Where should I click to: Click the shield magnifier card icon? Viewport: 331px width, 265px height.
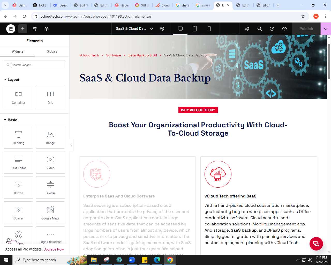click(97, 174)
